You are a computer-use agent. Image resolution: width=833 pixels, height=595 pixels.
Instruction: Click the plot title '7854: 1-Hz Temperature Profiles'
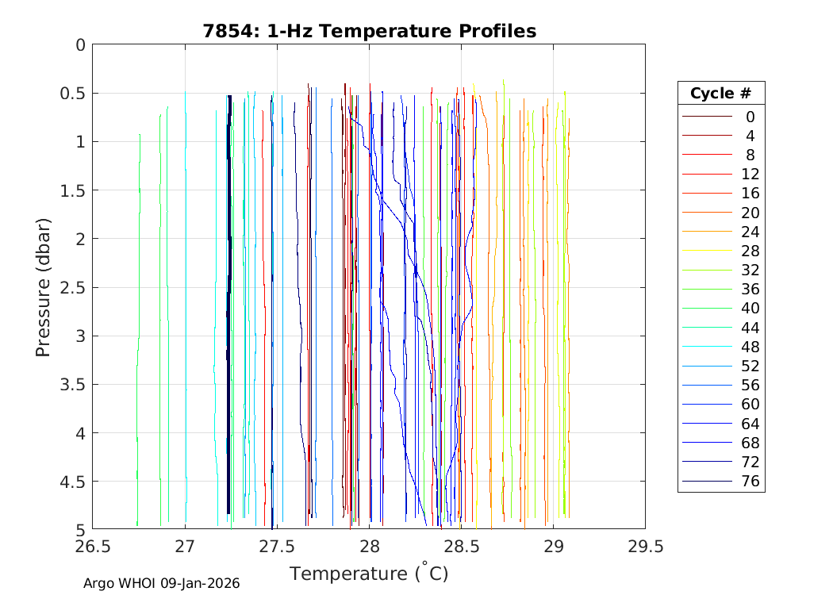coord(368,31)
